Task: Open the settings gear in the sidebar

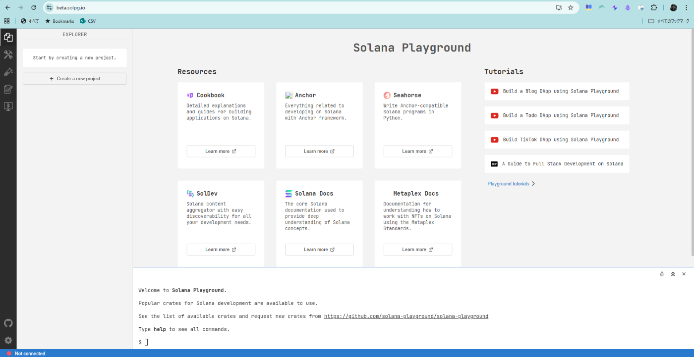Action: click(x=8, y=341)
